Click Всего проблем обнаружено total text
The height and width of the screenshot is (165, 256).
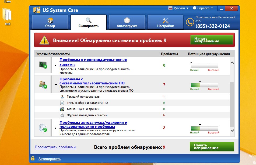130,147
